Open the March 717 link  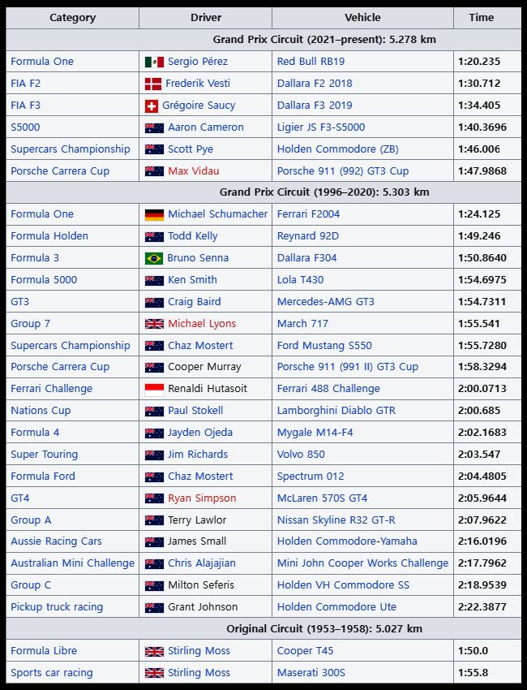302,323
